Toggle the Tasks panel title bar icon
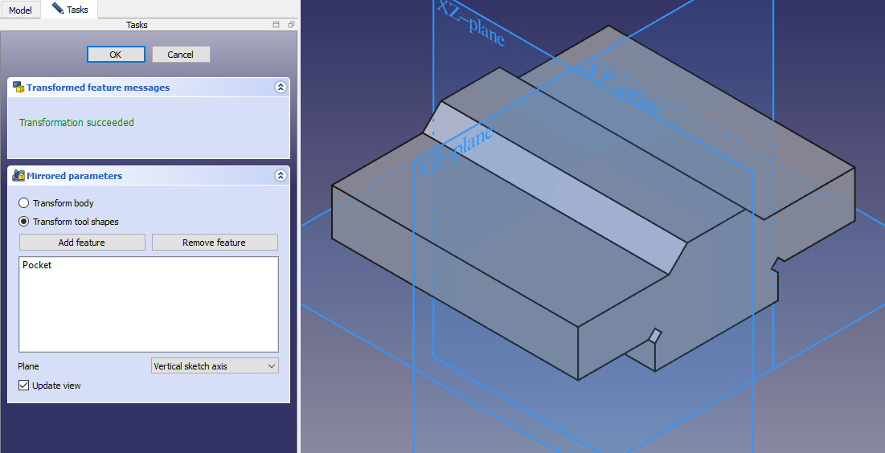The image size is (885, 453). (x=277, y=25)
